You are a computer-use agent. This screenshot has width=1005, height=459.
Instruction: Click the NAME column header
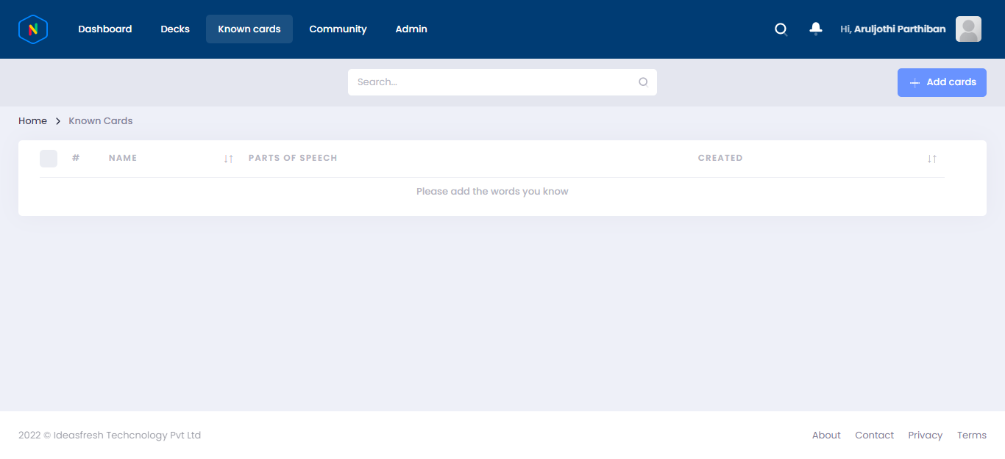(x=123, y=159)
